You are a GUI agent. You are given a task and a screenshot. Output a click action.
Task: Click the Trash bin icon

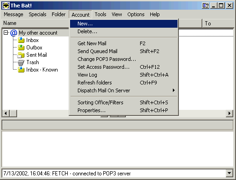point(21,62)
